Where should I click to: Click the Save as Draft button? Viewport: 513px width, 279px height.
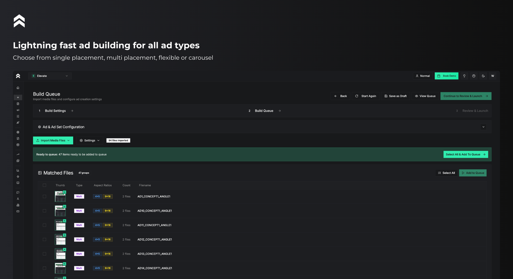click(x=395, y=96)
